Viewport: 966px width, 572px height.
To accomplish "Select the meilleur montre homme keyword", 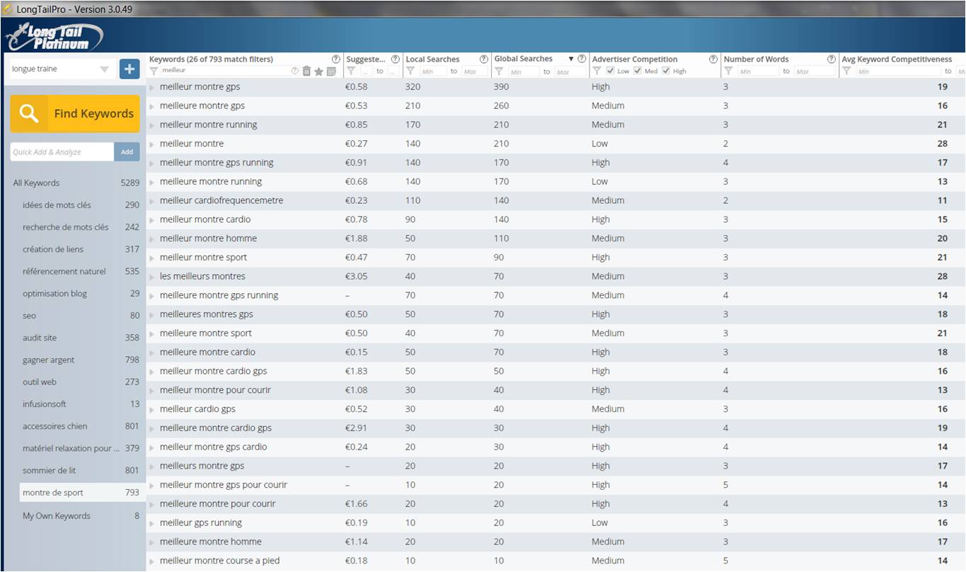I will tap(208, 239).
